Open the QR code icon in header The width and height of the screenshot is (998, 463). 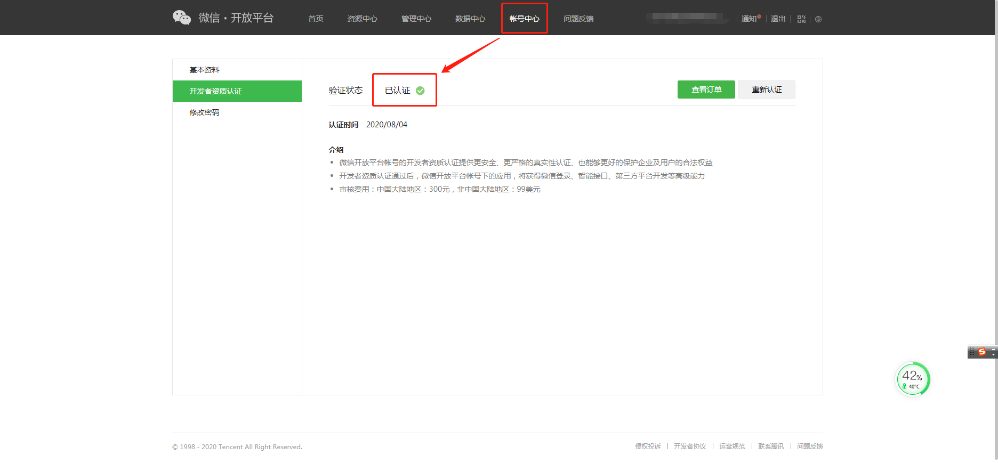coord(801,19)
